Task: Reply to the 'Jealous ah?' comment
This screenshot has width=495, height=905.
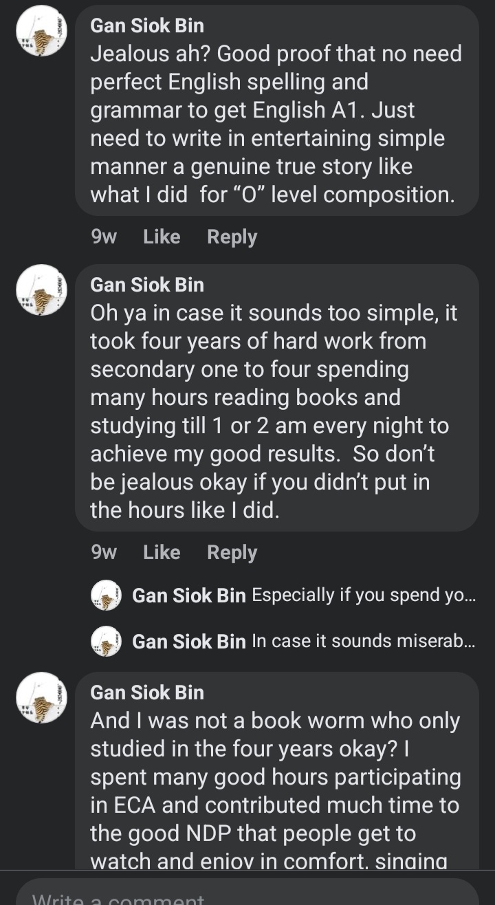Action: (232, 237)
